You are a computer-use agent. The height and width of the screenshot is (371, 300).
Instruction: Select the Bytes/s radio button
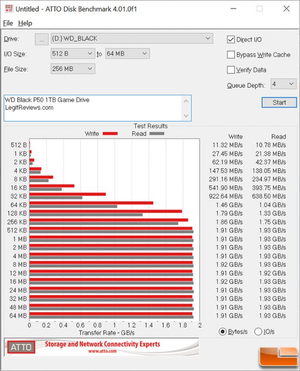click(222, 332)
